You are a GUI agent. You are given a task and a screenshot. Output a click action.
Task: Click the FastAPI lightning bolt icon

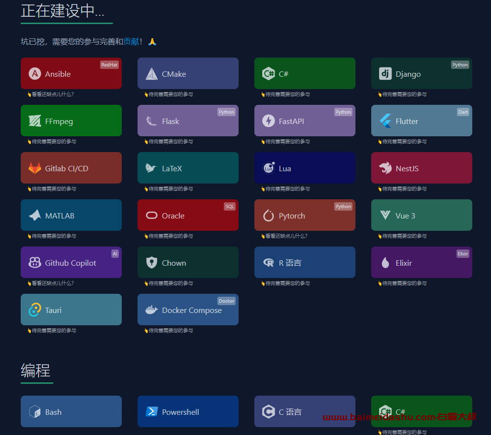click(x=268, y=121)
